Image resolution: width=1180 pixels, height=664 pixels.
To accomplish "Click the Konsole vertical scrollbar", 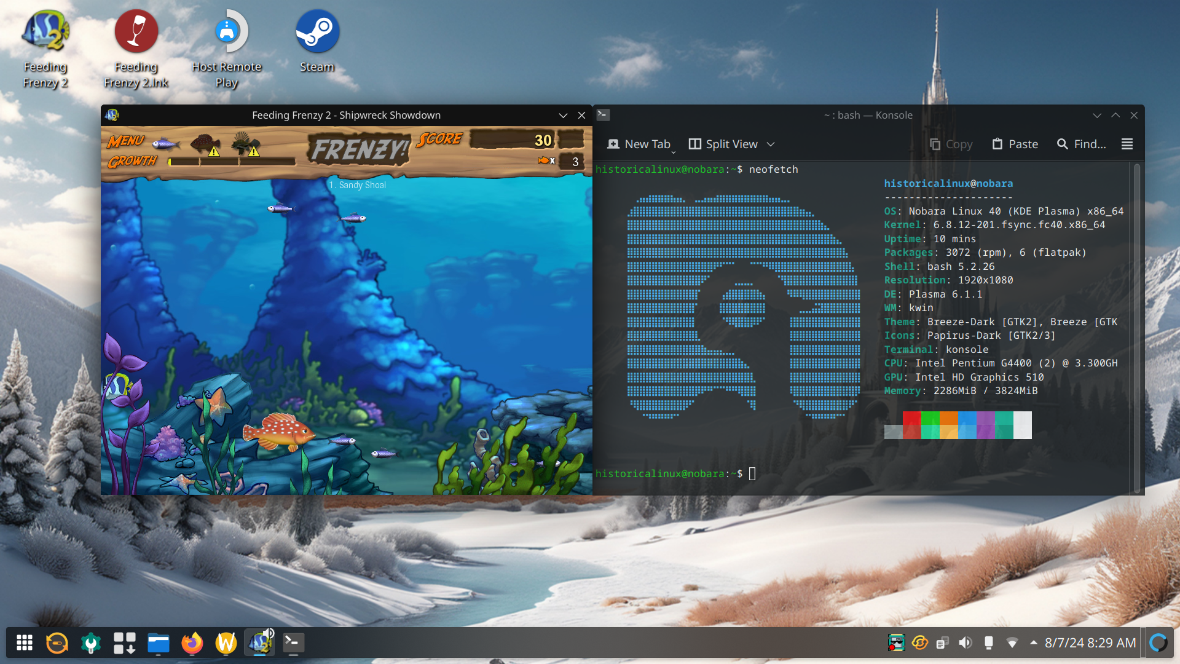I will click(1137, 328).
